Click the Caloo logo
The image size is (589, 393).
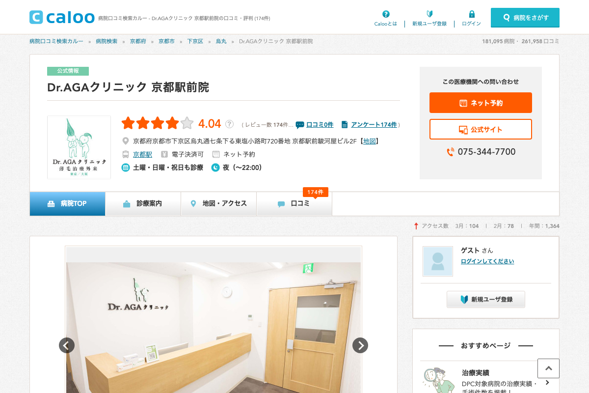pos(62,17)
